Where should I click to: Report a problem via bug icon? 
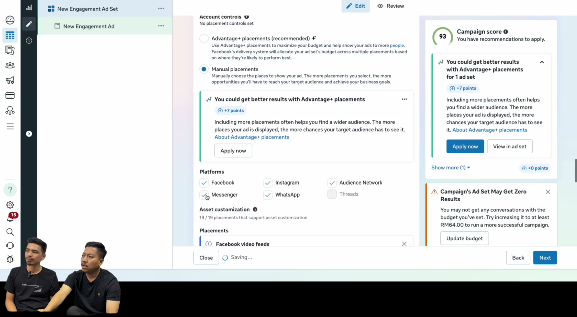pyautogui.click(x=10, y=259)
